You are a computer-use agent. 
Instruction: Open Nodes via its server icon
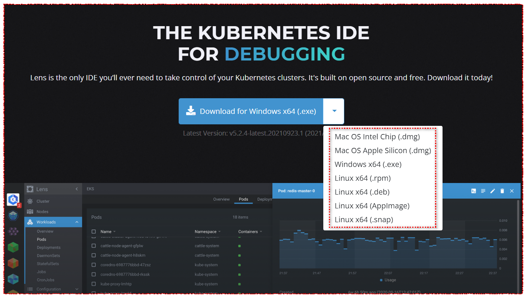pos(30,212)
